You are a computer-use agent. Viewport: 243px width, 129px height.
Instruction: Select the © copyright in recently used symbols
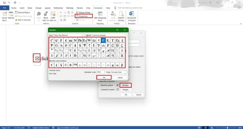pyautogui.click(x=66, y=65)
